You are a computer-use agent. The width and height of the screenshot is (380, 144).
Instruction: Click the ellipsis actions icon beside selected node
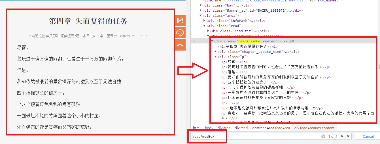(x=193, y=41)
